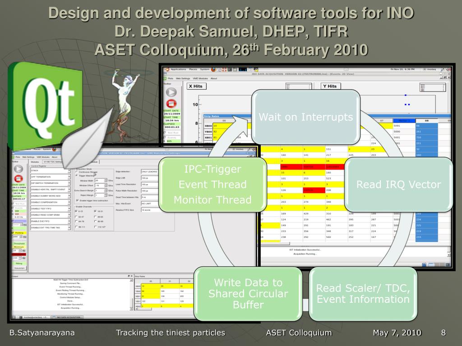This screenshot has height=346, width=462.
Task: Click the Output panel vertical scrollbar
Action: [x=131, y=294]
